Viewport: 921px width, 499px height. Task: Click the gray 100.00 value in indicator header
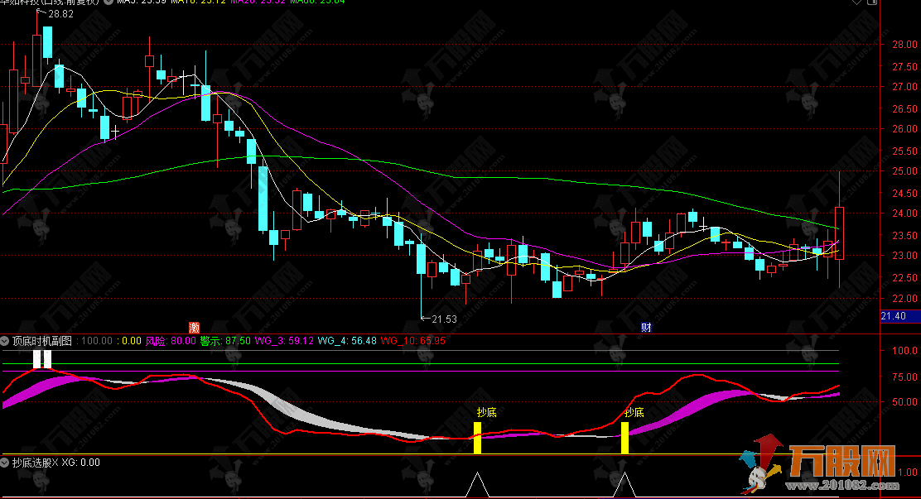pos(96,341)
